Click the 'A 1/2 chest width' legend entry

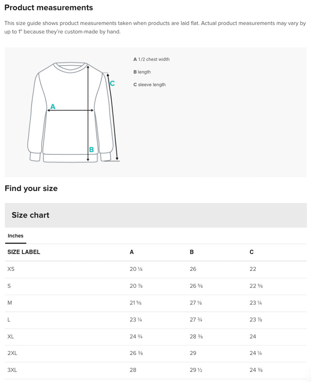coord(151,59)
